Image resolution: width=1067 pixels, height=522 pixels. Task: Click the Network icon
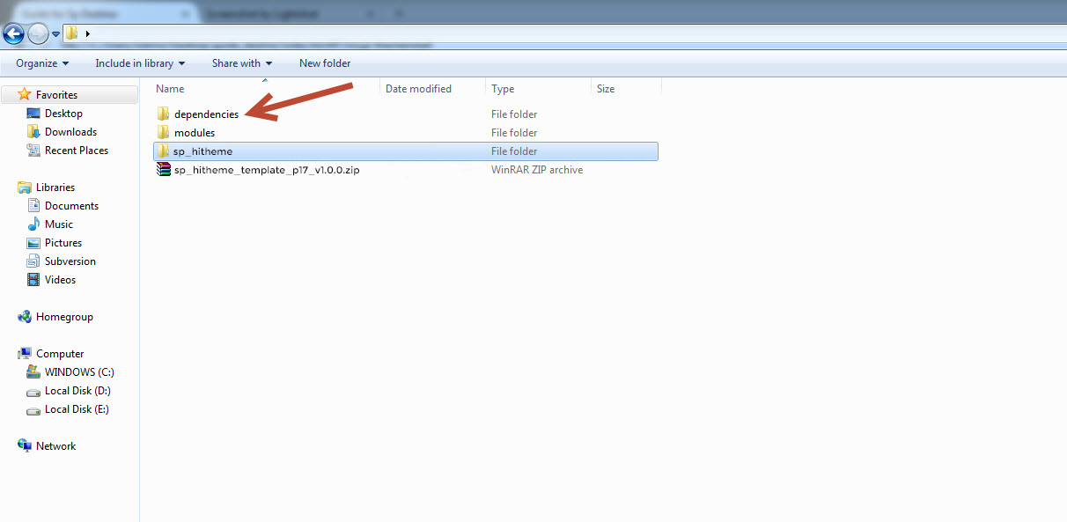[25, 446]
